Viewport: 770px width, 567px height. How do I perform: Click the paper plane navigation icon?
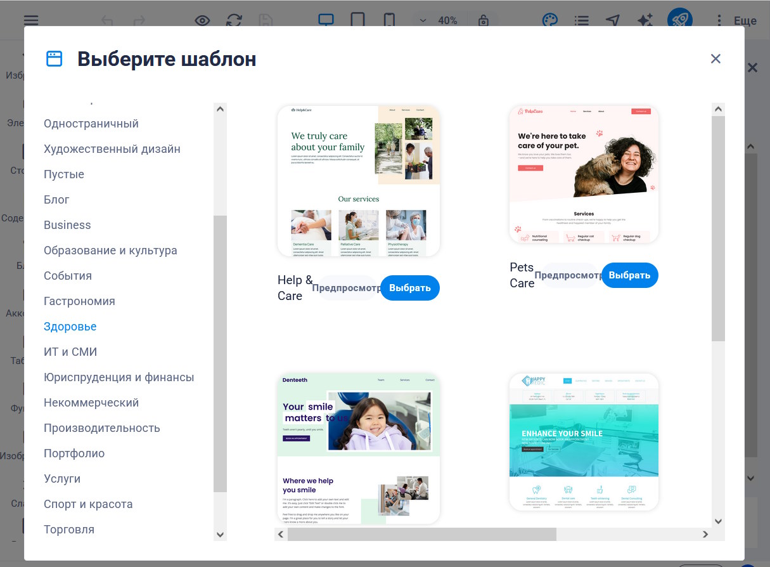(x=612, y=20)
